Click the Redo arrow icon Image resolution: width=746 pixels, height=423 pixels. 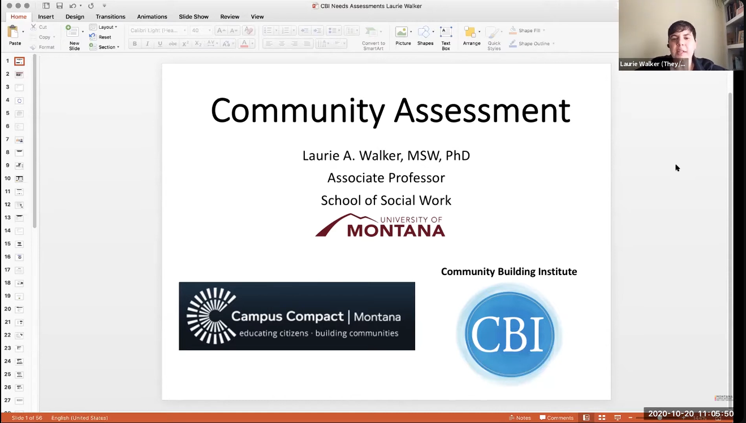coord(90,6)
